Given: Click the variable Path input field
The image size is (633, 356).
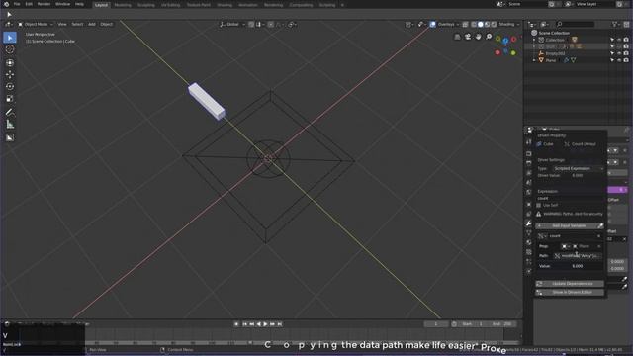Looking at the screenshot, I should click(578, 256).
